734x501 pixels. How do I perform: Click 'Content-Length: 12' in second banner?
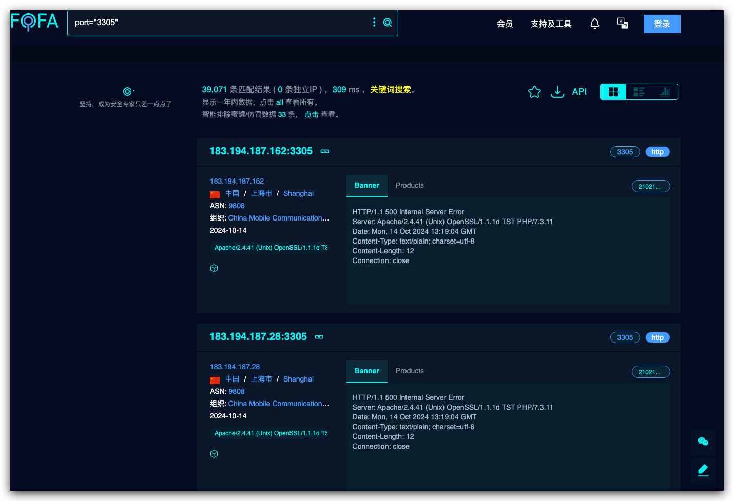[383, 436]
